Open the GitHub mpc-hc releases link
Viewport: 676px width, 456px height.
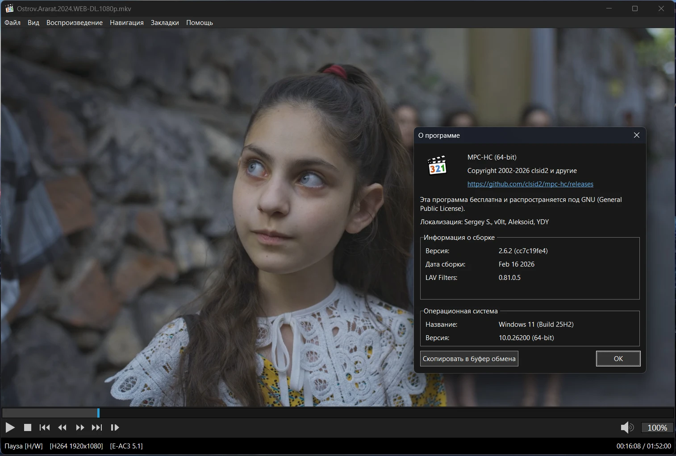coord(530,184)
